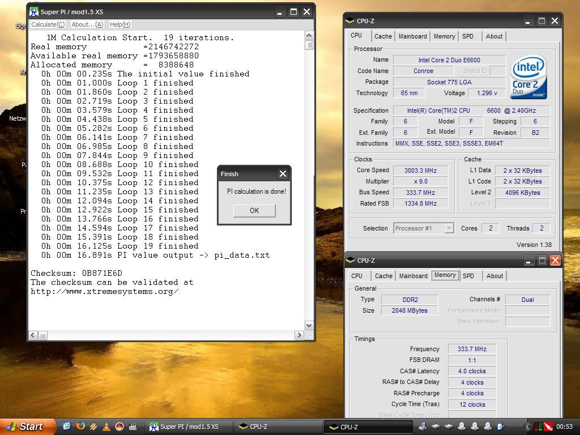Select the Cache tab in the Processor CPU-Z window
The width and height of the screenshot is (580, 435).
(383, 36)
